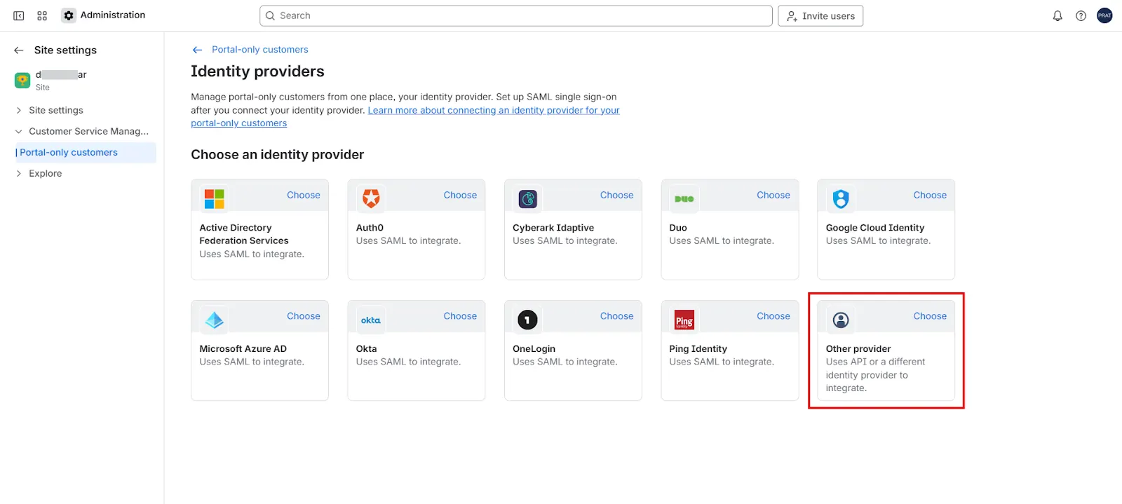This screenshot has height=504, width=1122.
Task: Choose OneLogin as identity provider
Action: click(616, 317)
